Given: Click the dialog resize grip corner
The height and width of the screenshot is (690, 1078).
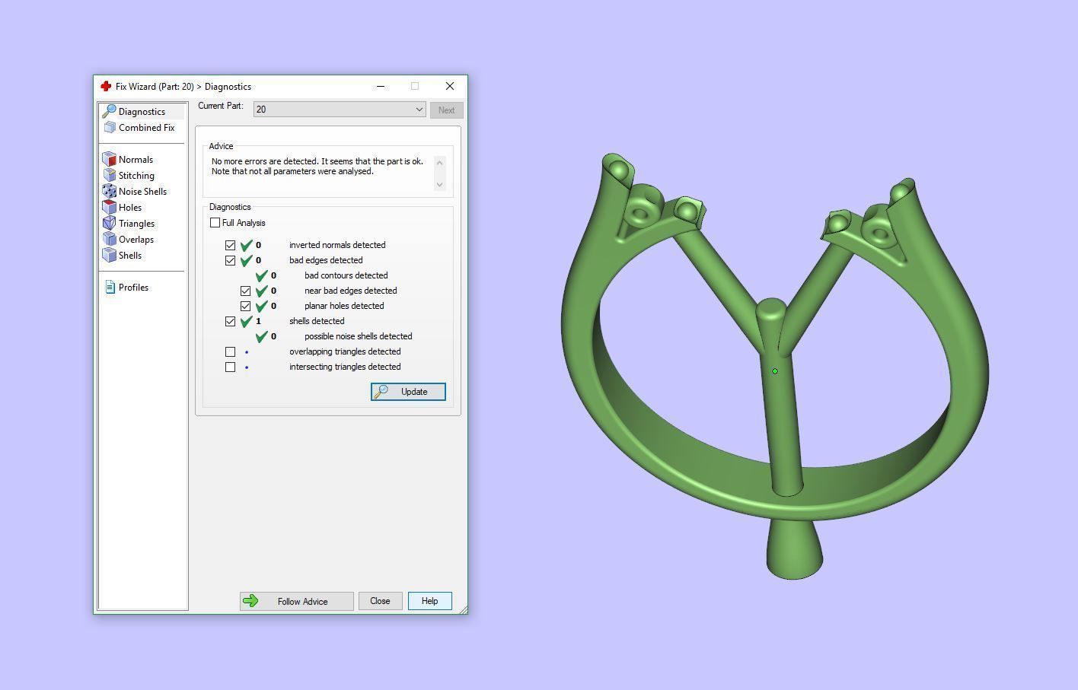Looking at the screenshot, I should [x=463, y=609].
